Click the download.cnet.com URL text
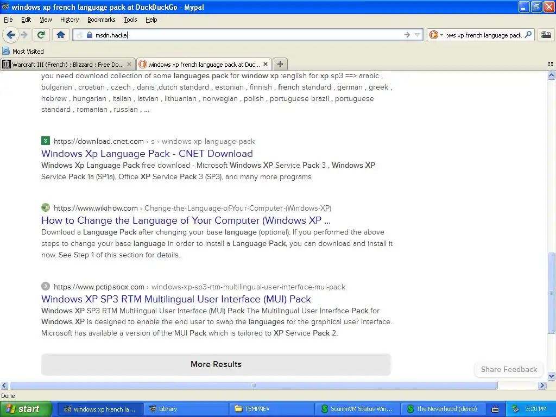 click(99, 142)
